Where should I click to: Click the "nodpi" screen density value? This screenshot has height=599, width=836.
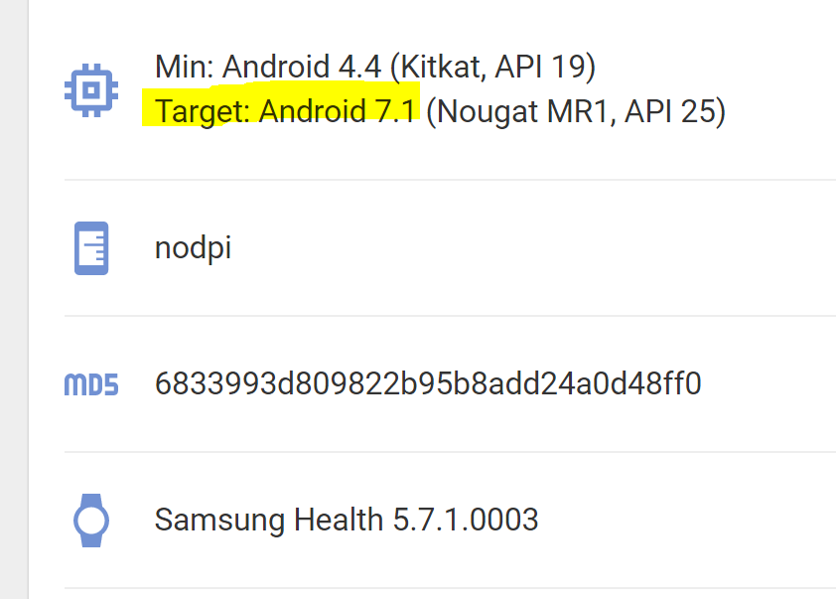tap(194, 246)
